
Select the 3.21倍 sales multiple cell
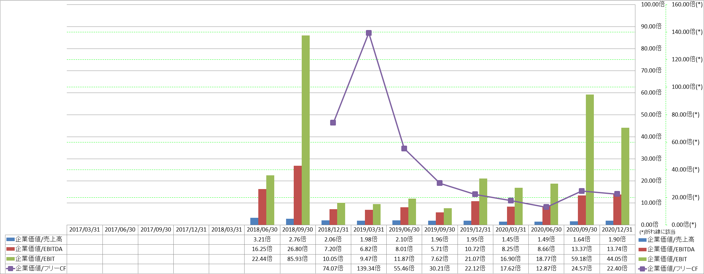point(262,239)
